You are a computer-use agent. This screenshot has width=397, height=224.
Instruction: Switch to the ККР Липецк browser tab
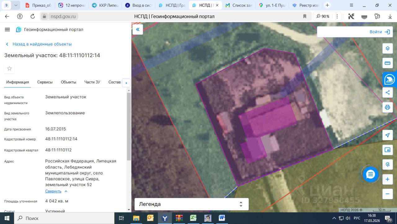click(105, 5)
